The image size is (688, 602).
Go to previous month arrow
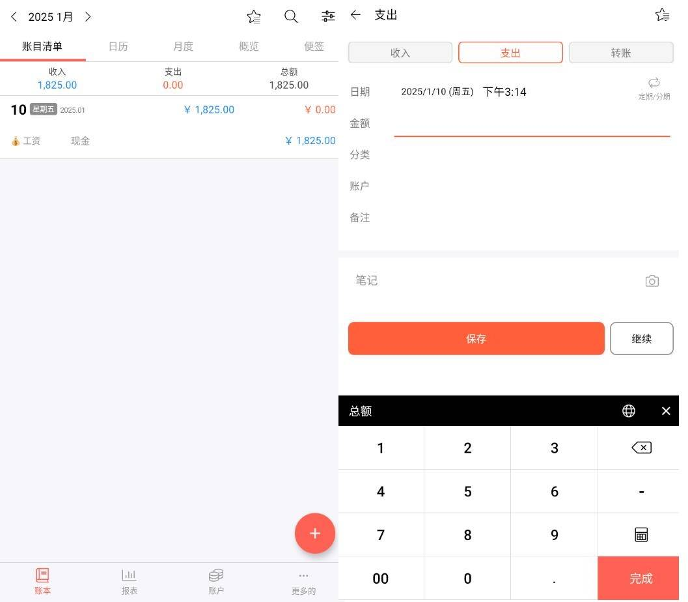[14, 17]
